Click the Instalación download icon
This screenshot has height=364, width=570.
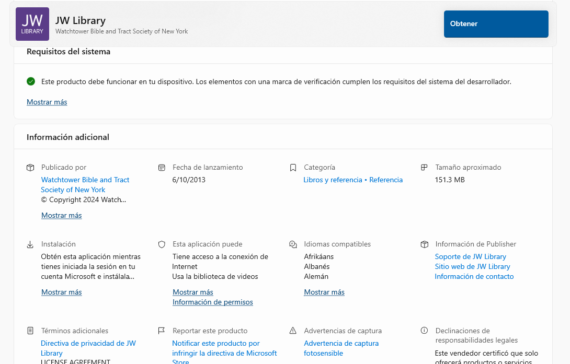[30, 244]
